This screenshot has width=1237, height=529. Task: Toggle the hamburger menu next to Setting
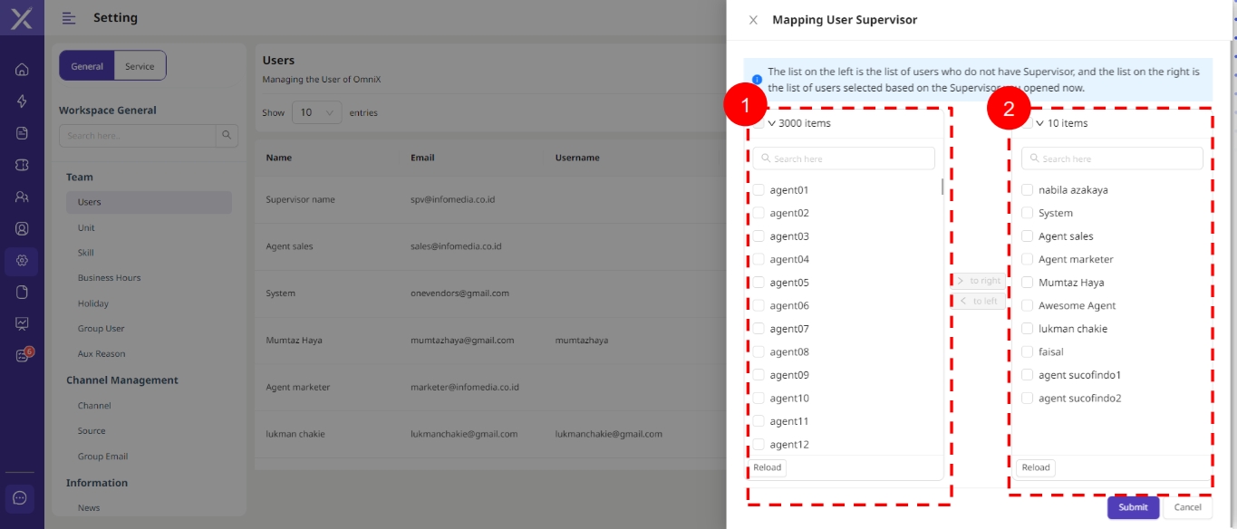coord(69,18)
